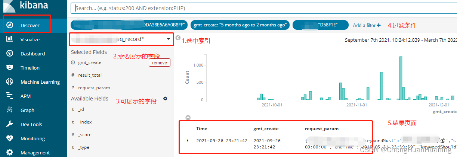
Task: Sort by the Time column header
Action: (x=202, y=129)
